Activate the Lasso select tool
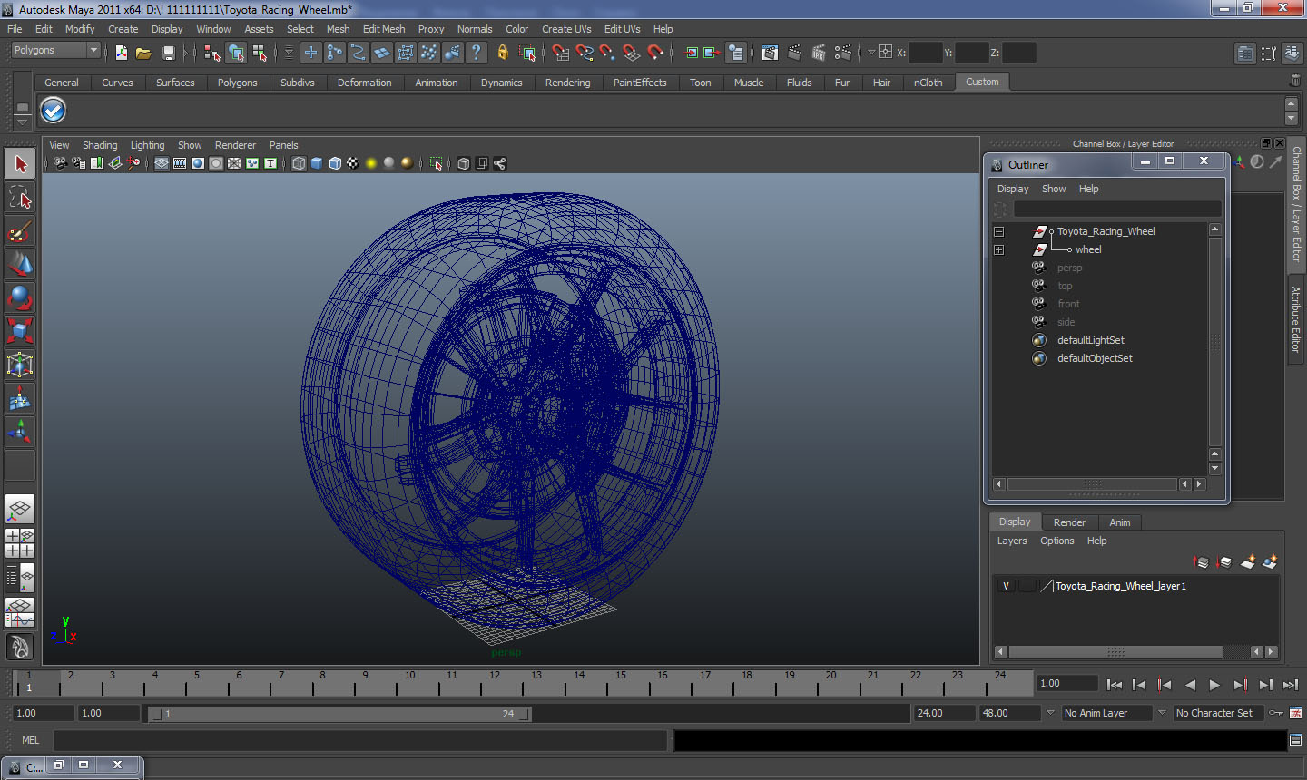This screenshot has height=780, width=1307. coord(20,198)
